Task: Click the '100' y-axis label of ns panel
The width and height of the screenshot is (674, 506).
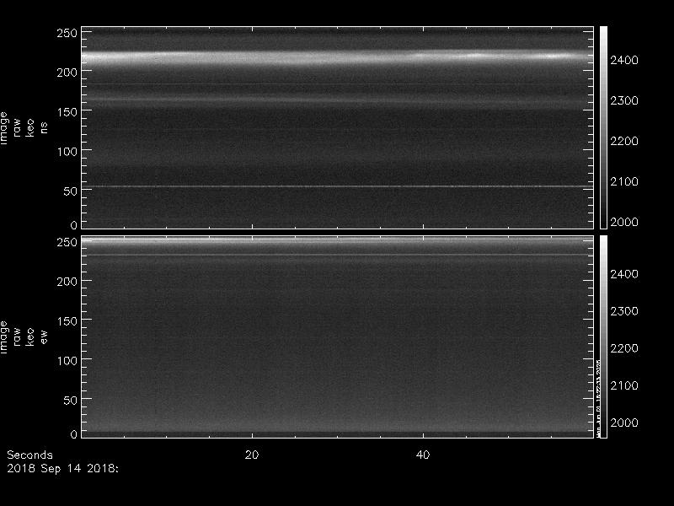Action: point(67,152)
